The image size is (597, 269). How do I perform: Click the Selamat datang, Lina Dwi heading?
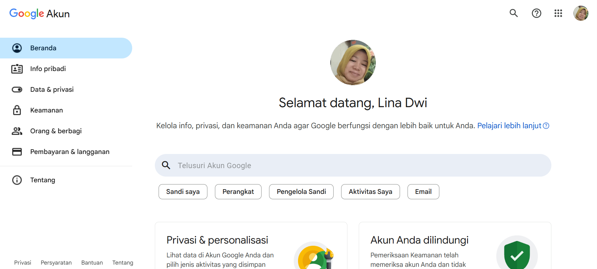[x=353, y=103]
